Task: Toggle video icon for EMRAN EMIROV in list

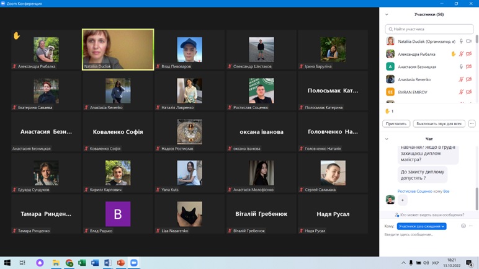Action: [469, 92]
